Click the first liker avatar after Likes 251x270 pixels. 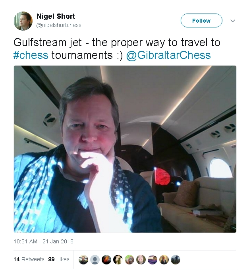coord(83,260)
